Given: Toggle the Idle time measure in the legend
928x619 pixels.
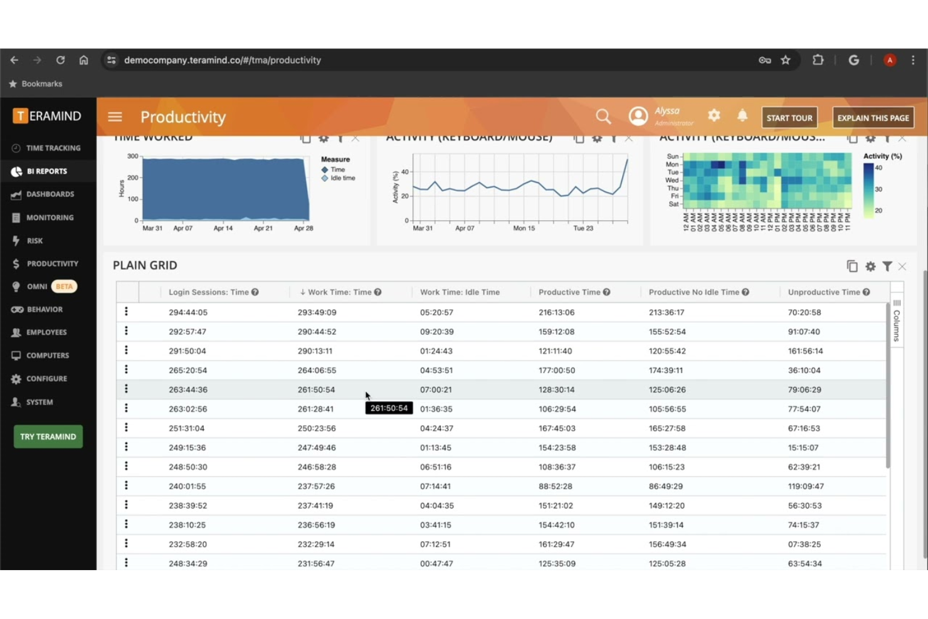Looking at the screenshot, I should click(338, 177).
